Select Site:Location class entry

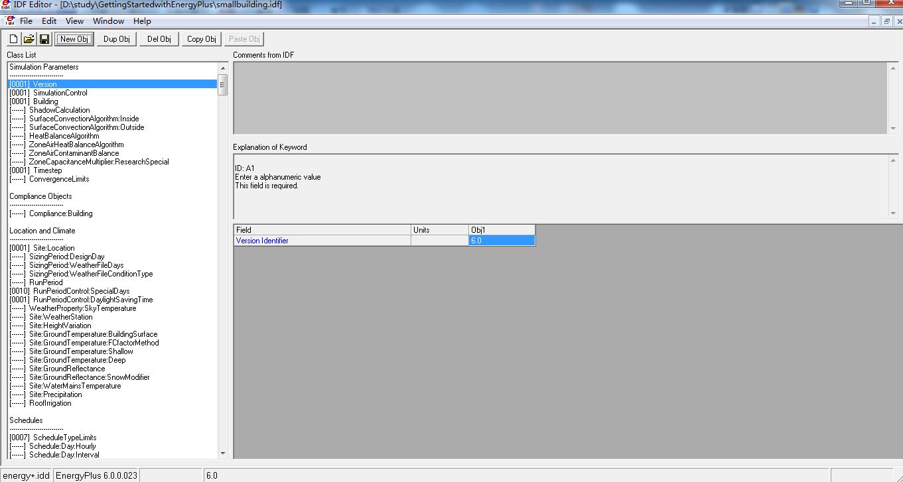(x=57, y=248)
